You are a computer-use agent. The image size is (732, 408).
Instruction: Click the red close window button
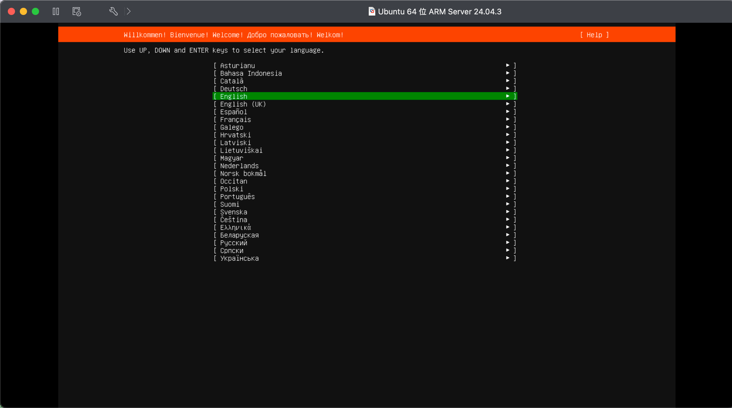(11, 11)
